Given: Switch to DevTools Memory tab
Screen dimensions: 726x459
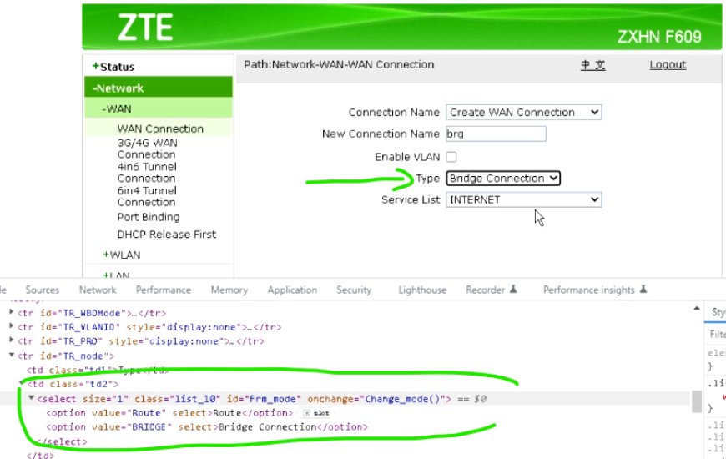Looking at the screenshot, I should click(229, 290).
